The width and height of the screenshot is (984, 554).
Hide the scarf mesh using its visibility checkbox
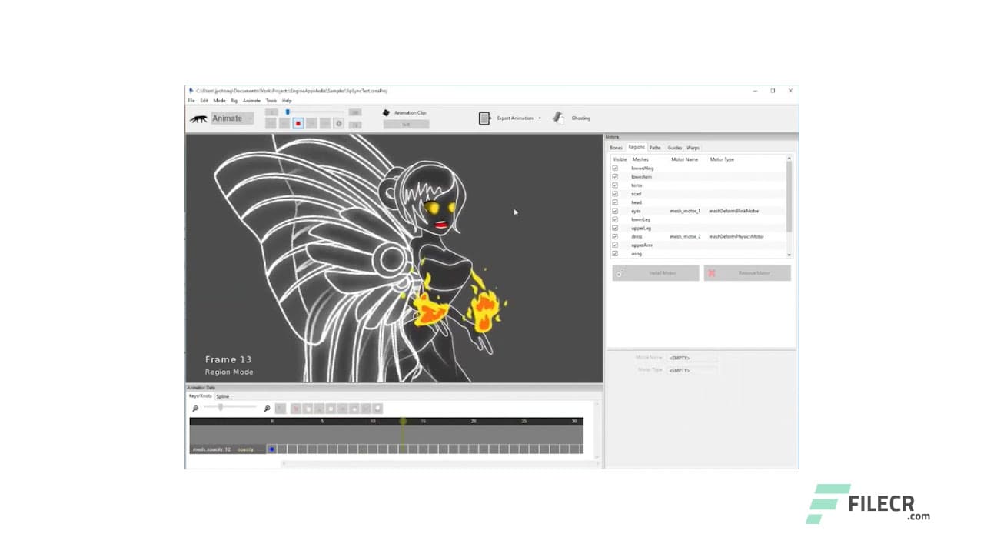click(x=616, y=193)
